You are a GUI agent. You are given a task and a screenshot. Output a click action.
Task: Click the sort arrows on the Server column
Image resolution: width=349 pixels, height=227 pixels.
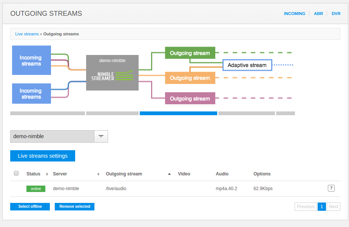click(98, 174)
